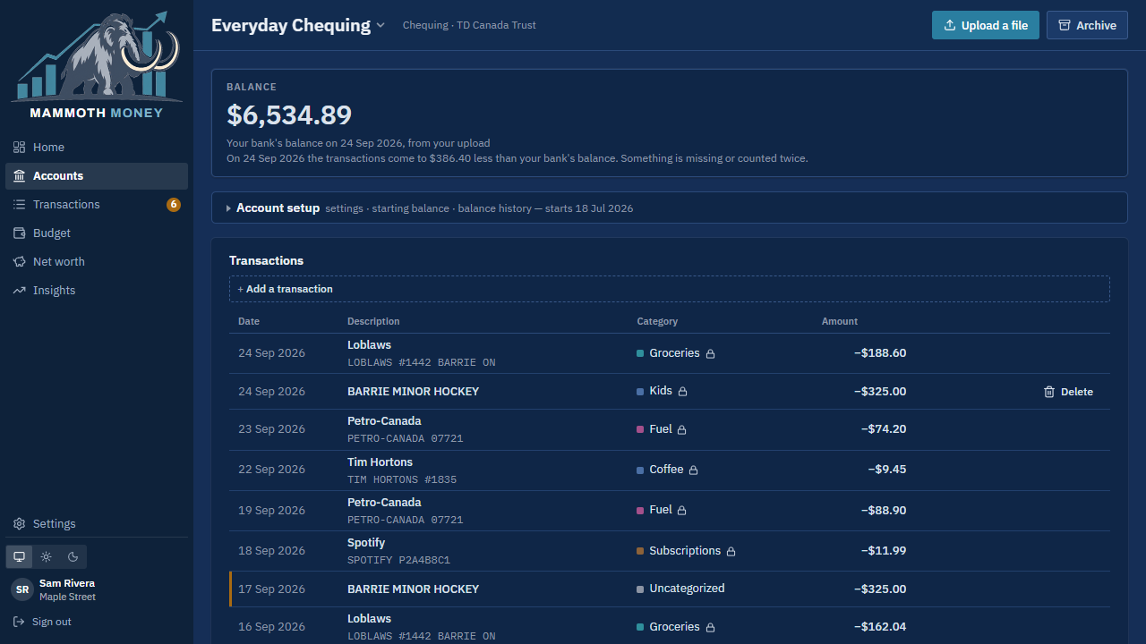This screenshot has width=1146, height=644.
Task: Click the Insights trend icon
Action: point(19,291)
